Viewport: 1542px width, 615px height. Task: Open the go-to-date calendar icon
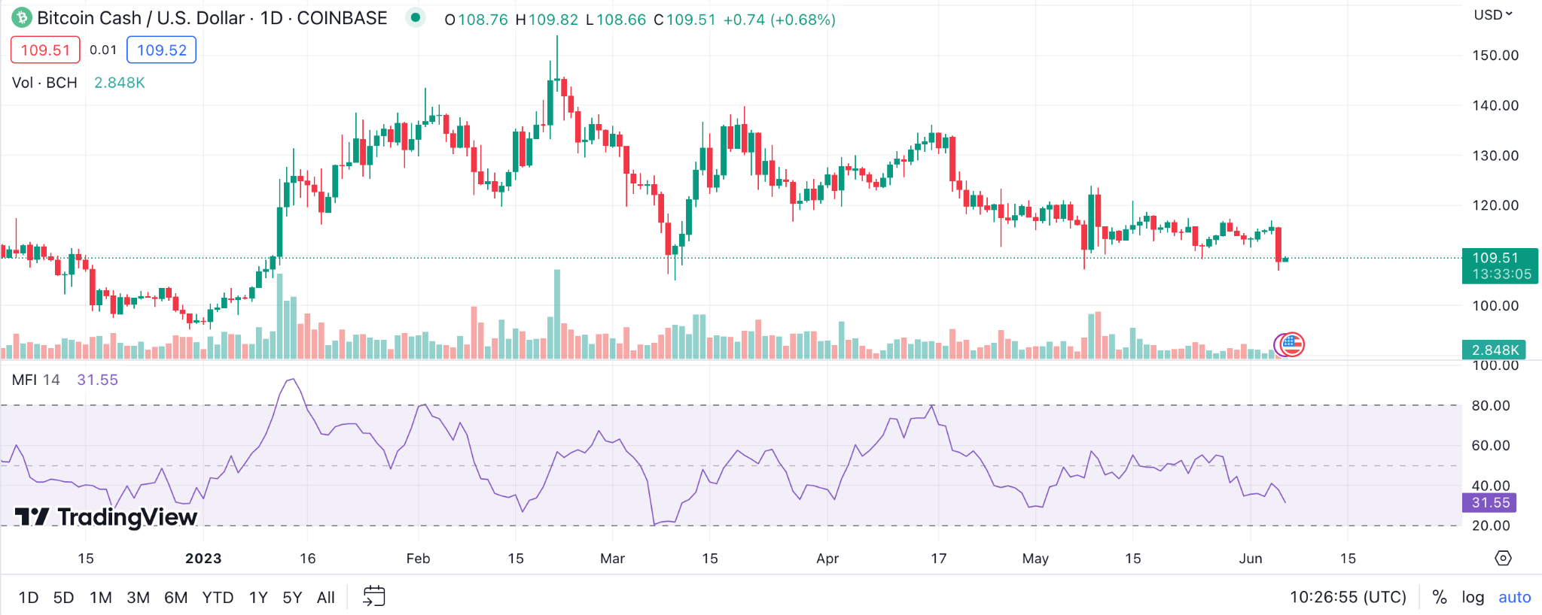[374, 597]
